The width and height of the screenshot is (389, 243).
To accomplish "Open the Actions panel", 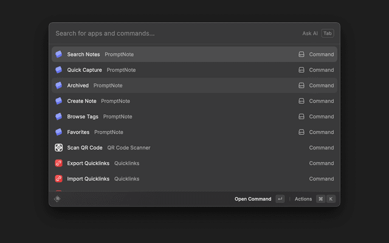I will click(303, 199).
